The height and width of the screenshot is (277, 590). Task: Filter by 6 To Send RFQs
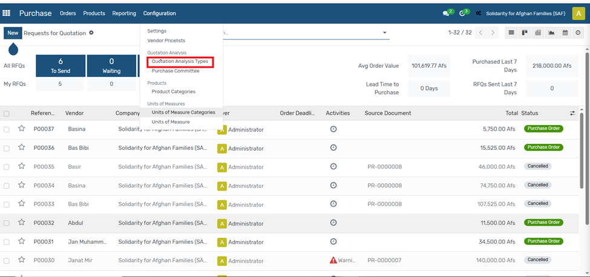61,66
